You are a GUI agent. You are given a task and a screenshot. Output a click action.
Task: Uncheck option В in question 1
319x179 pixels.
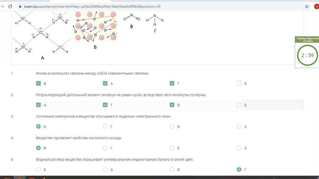pos(38,83)
